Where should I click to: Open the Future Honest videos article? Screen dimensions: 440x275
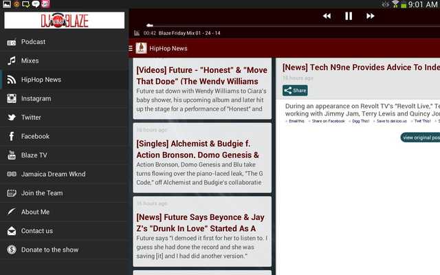point(202,89)
